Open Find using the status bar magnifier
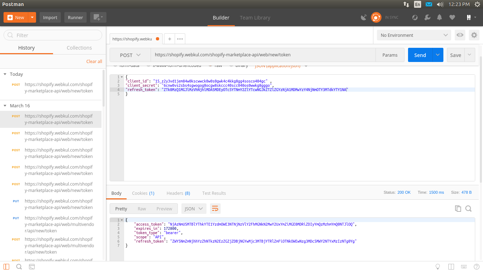This screenshot has width=483, height=272. coord(19,267)
